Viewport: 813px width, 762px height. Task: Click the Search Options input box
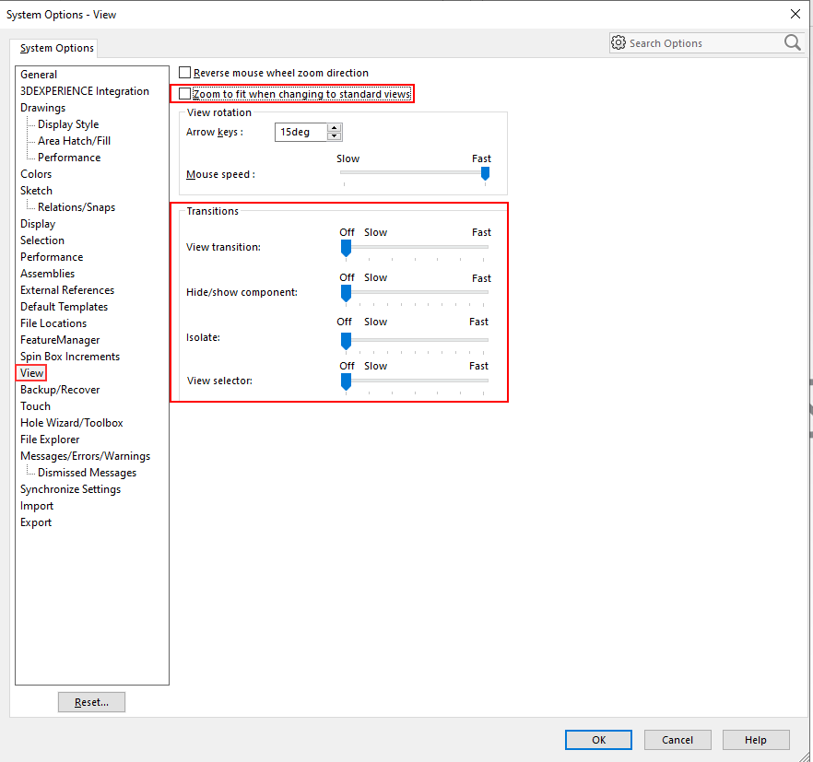[x=701, y=42]
